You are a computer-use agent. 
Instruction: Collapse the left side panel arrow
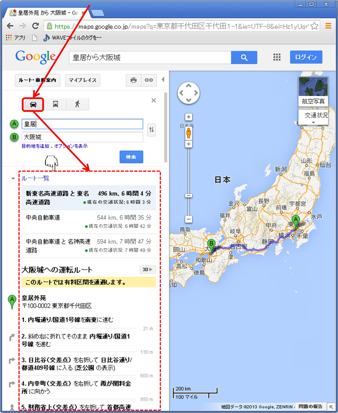pos(163,80)
